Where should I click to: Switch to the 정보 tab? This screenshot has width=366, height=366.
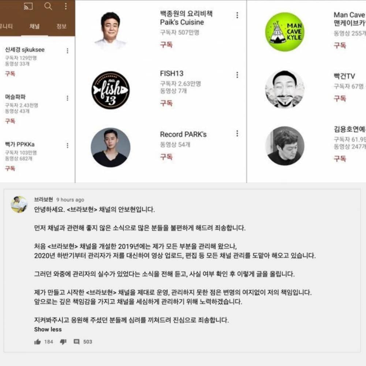click(x=61, y=26)
